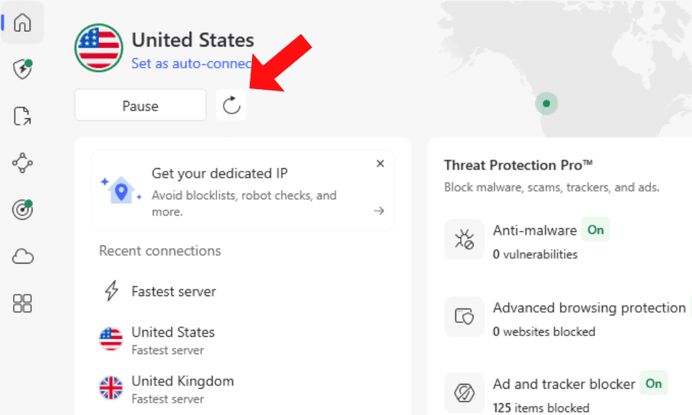Open the dedicated IP offer arrow

tap(379, 211)
